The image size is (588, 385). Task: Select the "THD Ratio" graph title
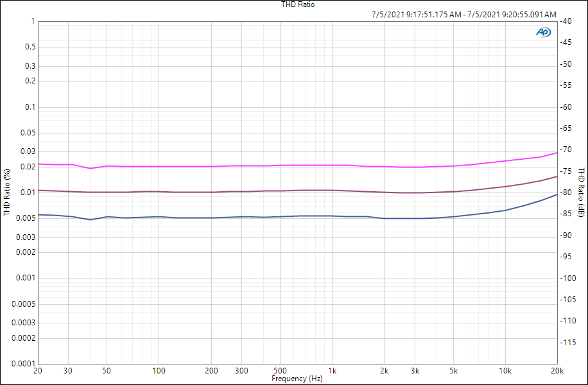click(298, 4)
